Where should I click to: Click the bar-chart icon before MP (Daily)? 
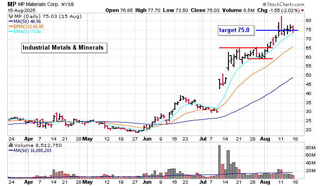click(x=11, y=16)
